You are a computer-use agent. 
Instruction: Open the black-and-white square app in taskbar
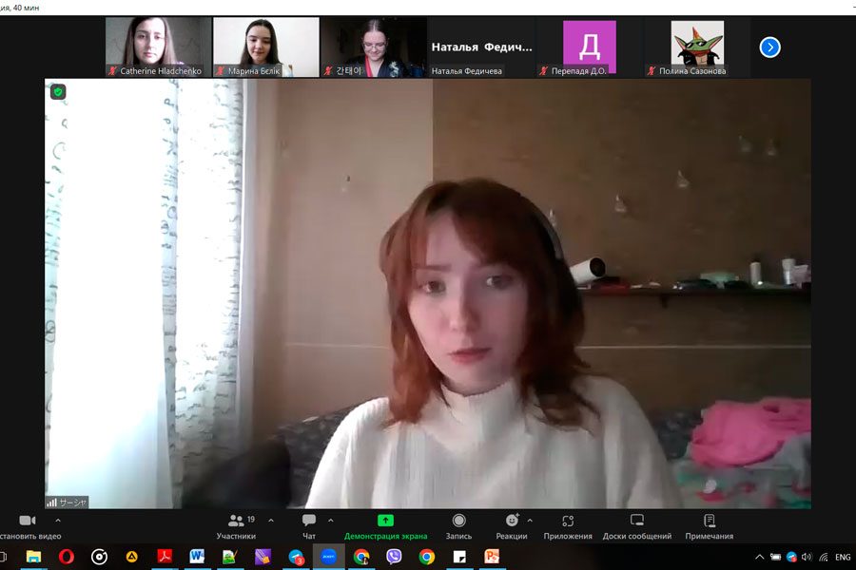coord(459,557)
